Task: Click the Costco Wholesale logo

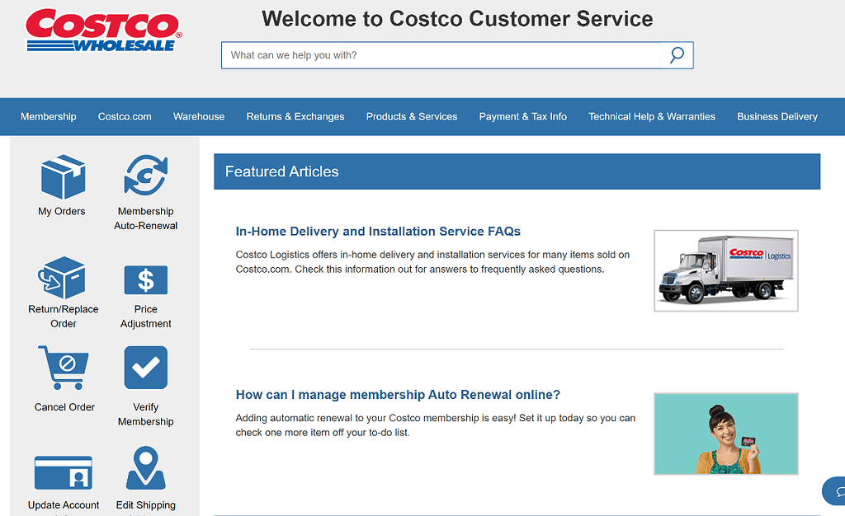Action: pyautogui.click(x=103, y=30)
